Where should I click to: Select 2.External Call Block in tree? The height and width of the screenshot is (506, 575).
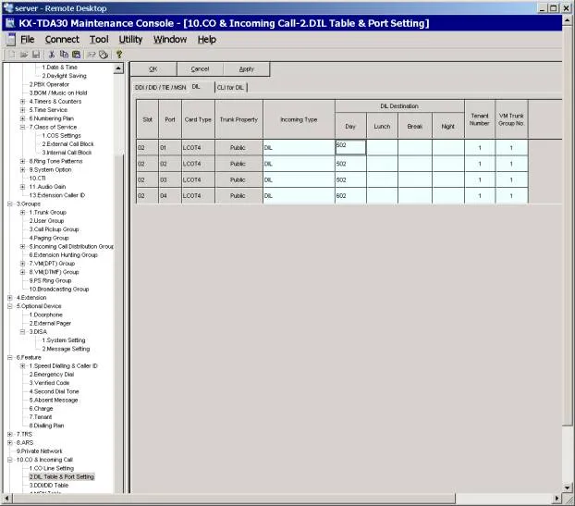(67, 143)
